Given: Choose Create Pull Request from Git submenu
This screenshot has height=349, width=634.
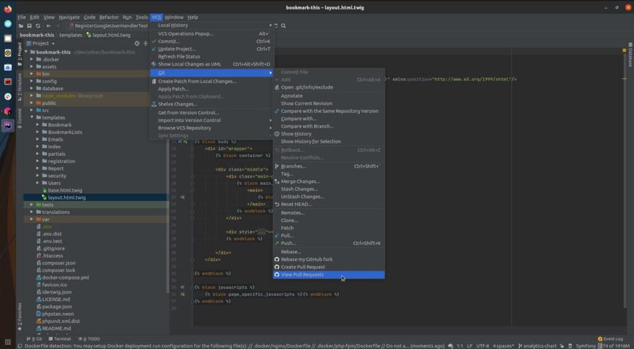Looking at the screenshot, I should coord(303,267).
